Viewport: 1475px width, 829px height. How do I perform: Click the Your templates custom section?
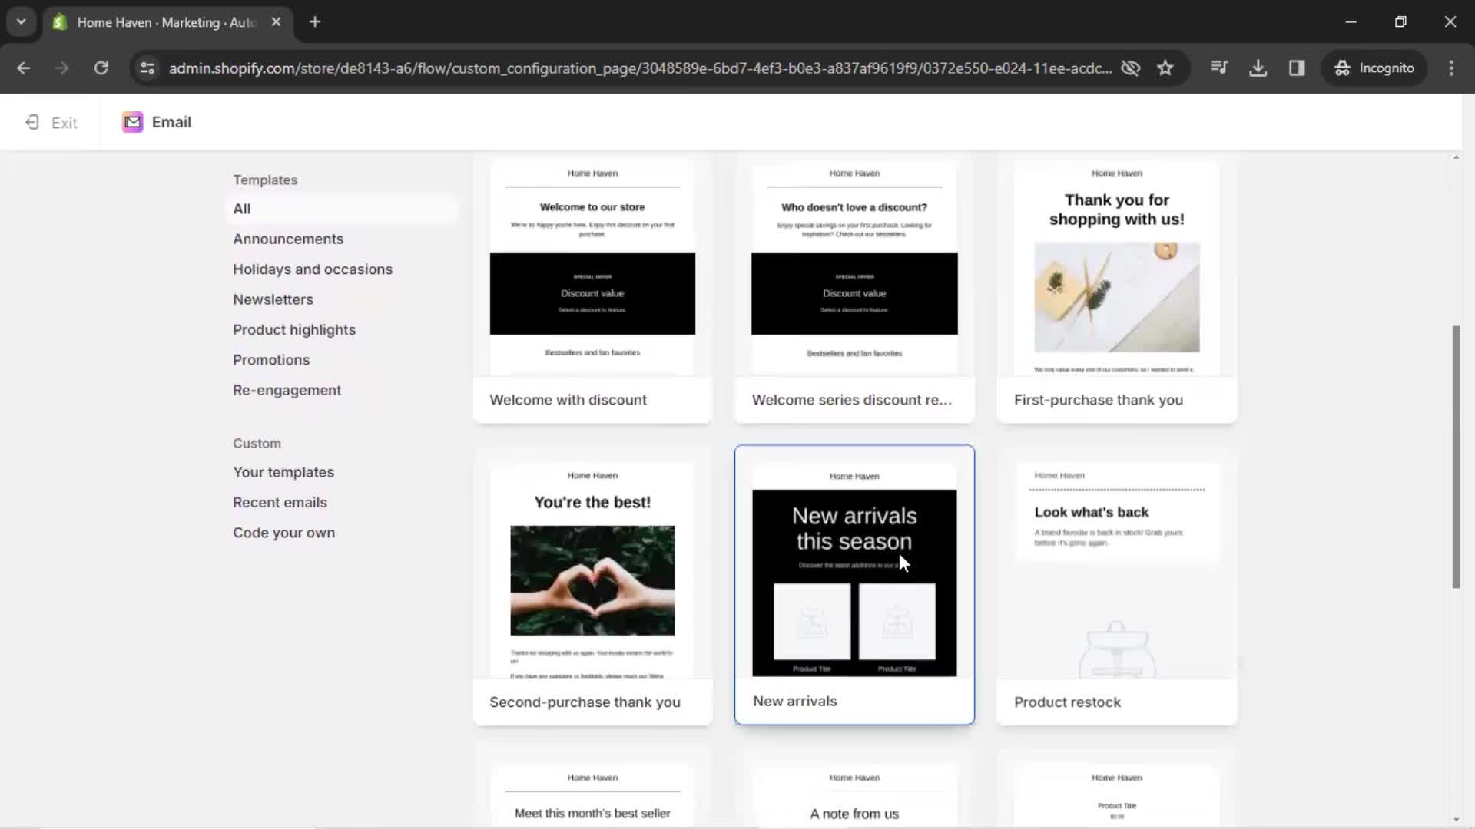click(x=283, y=472)
